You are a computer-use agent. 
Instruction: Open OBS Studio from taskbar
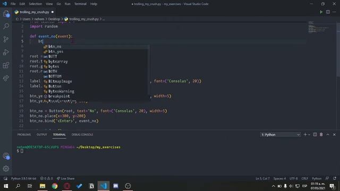[128, 186]
